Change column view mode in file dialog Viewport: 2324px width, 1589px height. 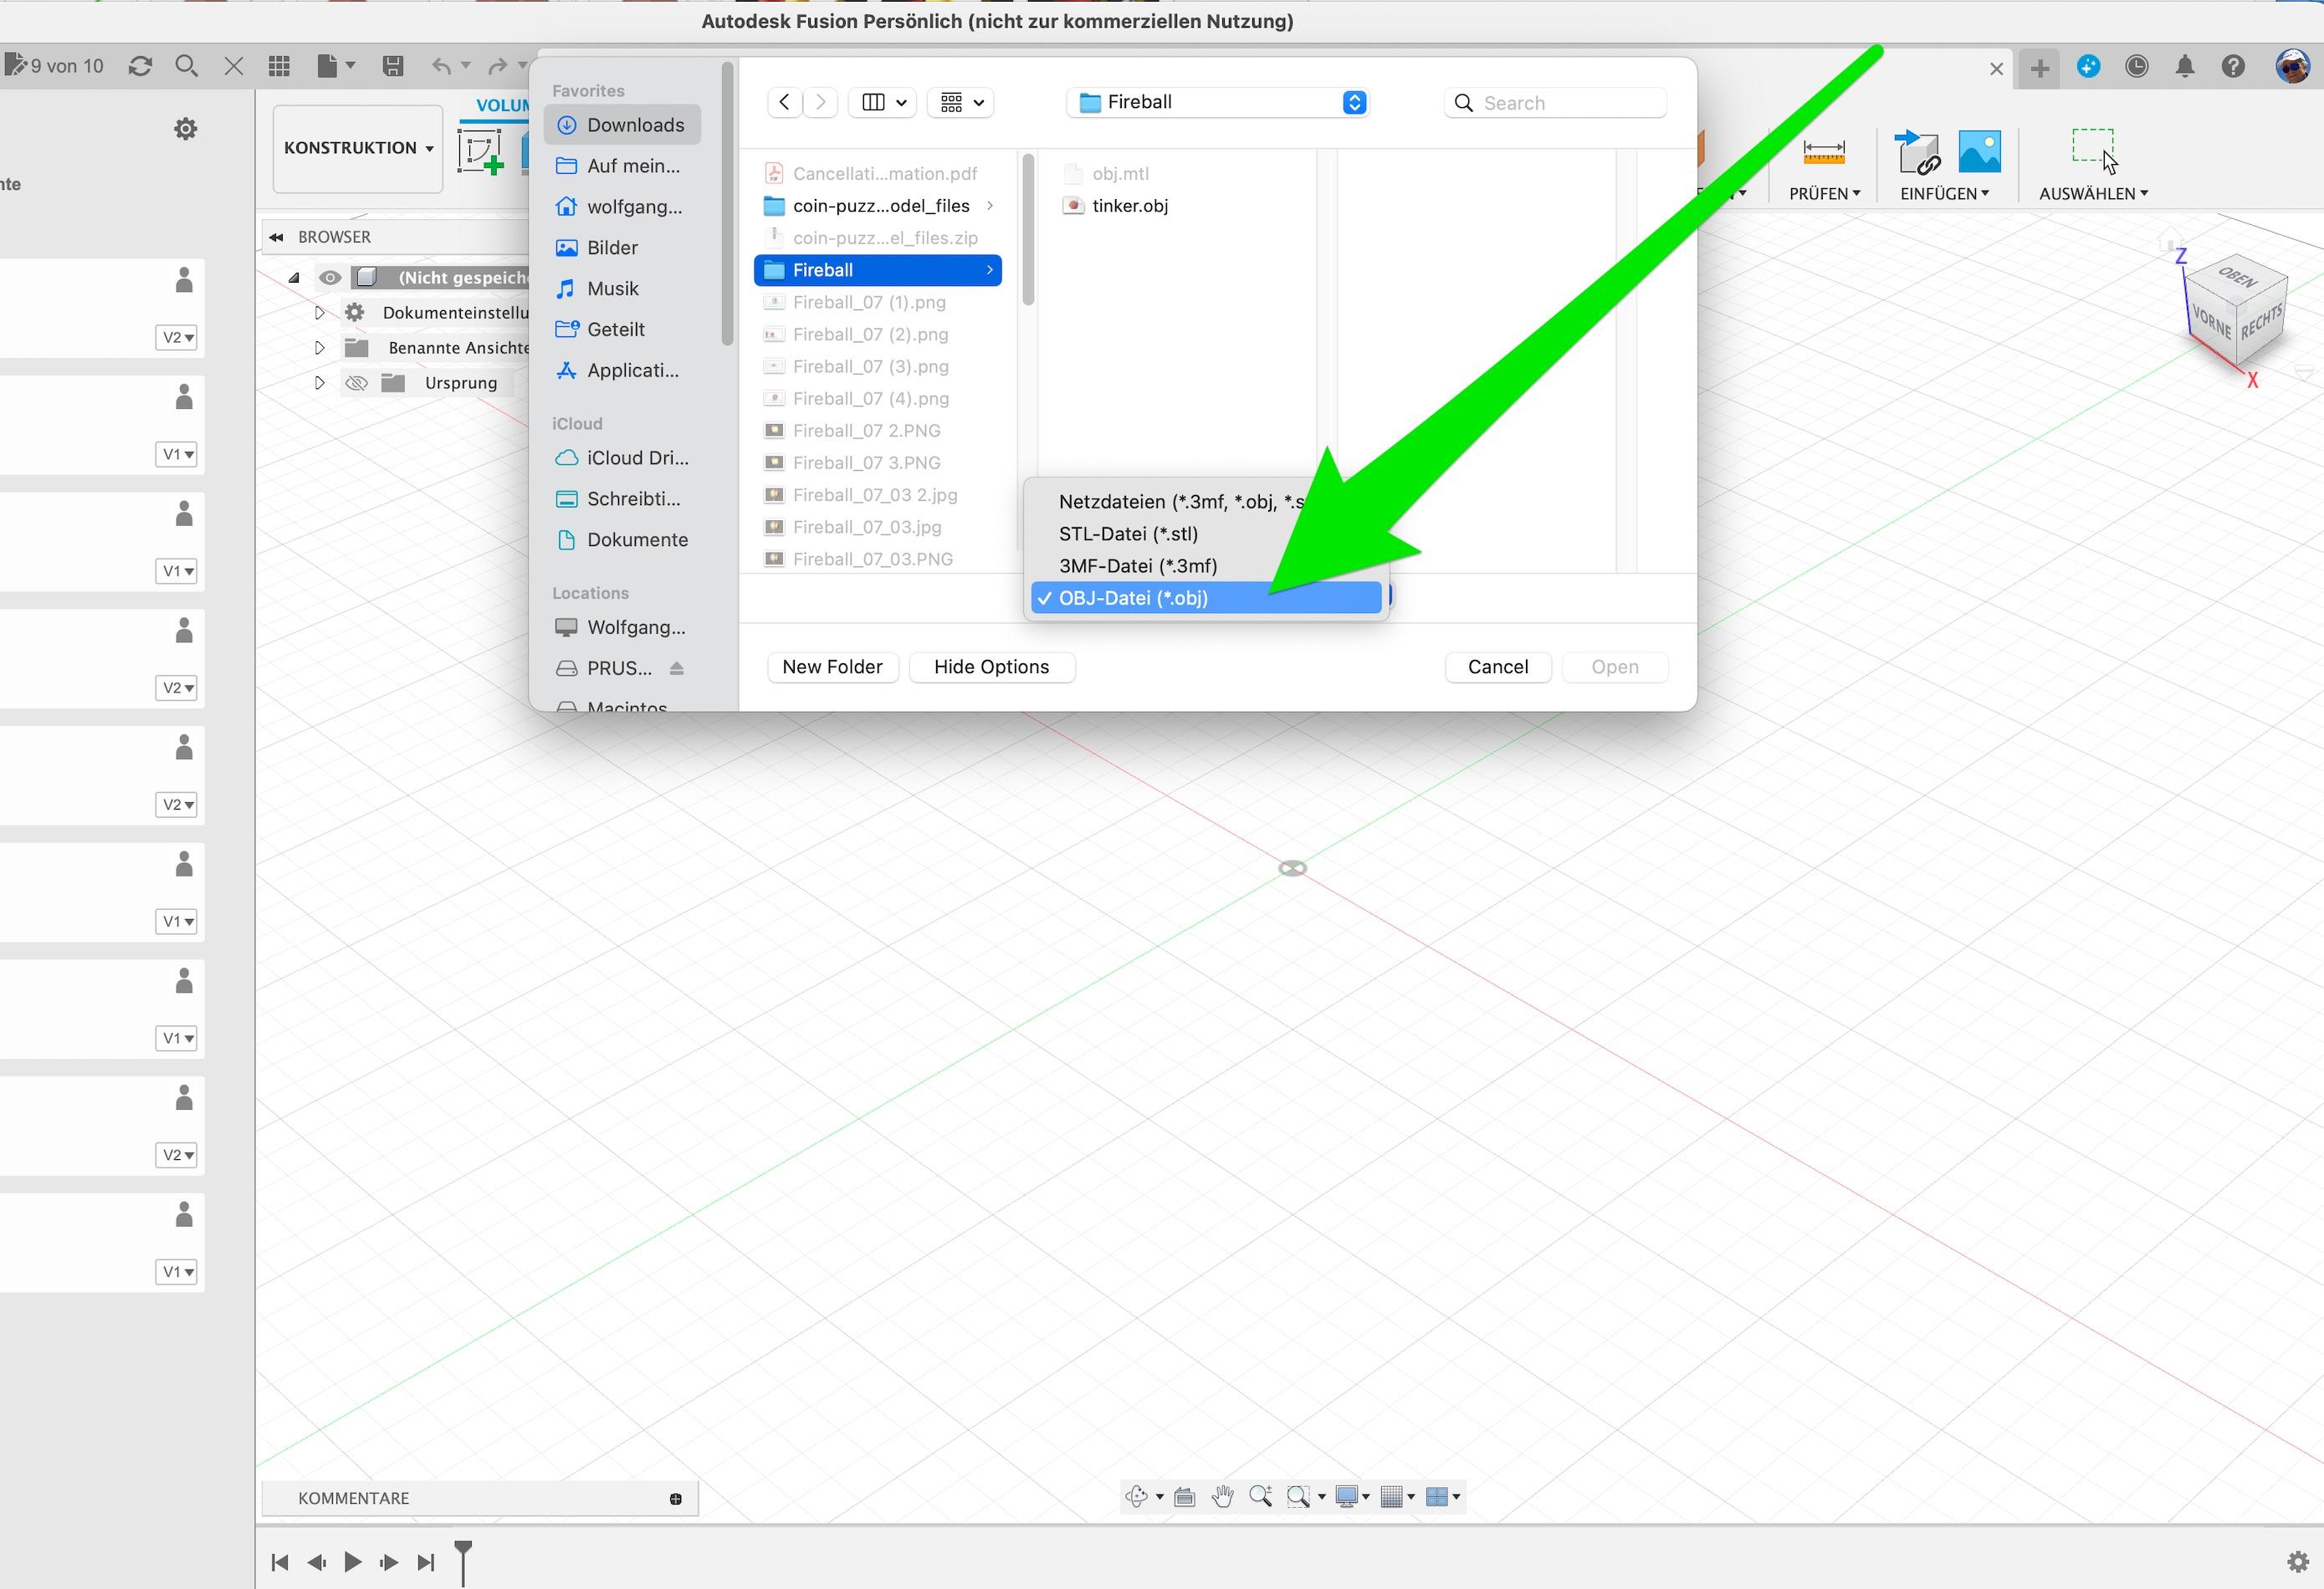[x=883, y=102]
